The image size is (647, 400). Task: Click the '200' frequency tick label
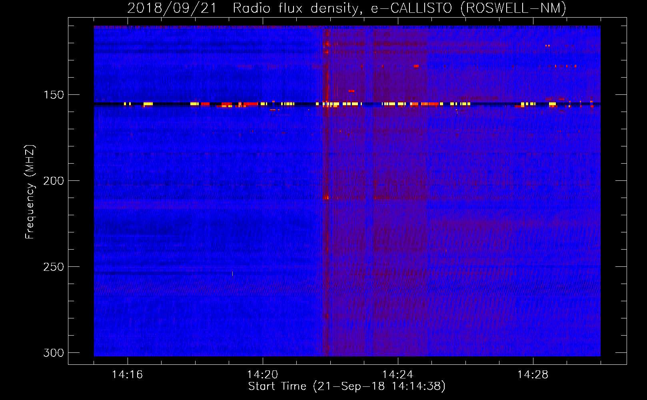[54, 181]
